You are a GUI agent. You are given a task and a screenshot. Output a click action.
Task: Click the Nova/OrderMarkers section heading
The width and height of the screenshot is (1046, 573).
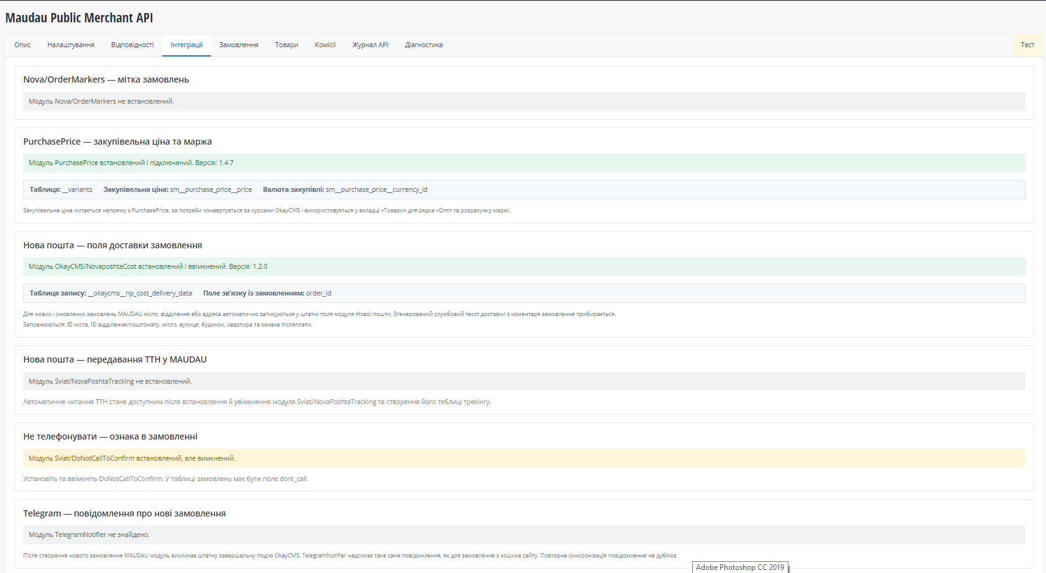tap(106, 79)
